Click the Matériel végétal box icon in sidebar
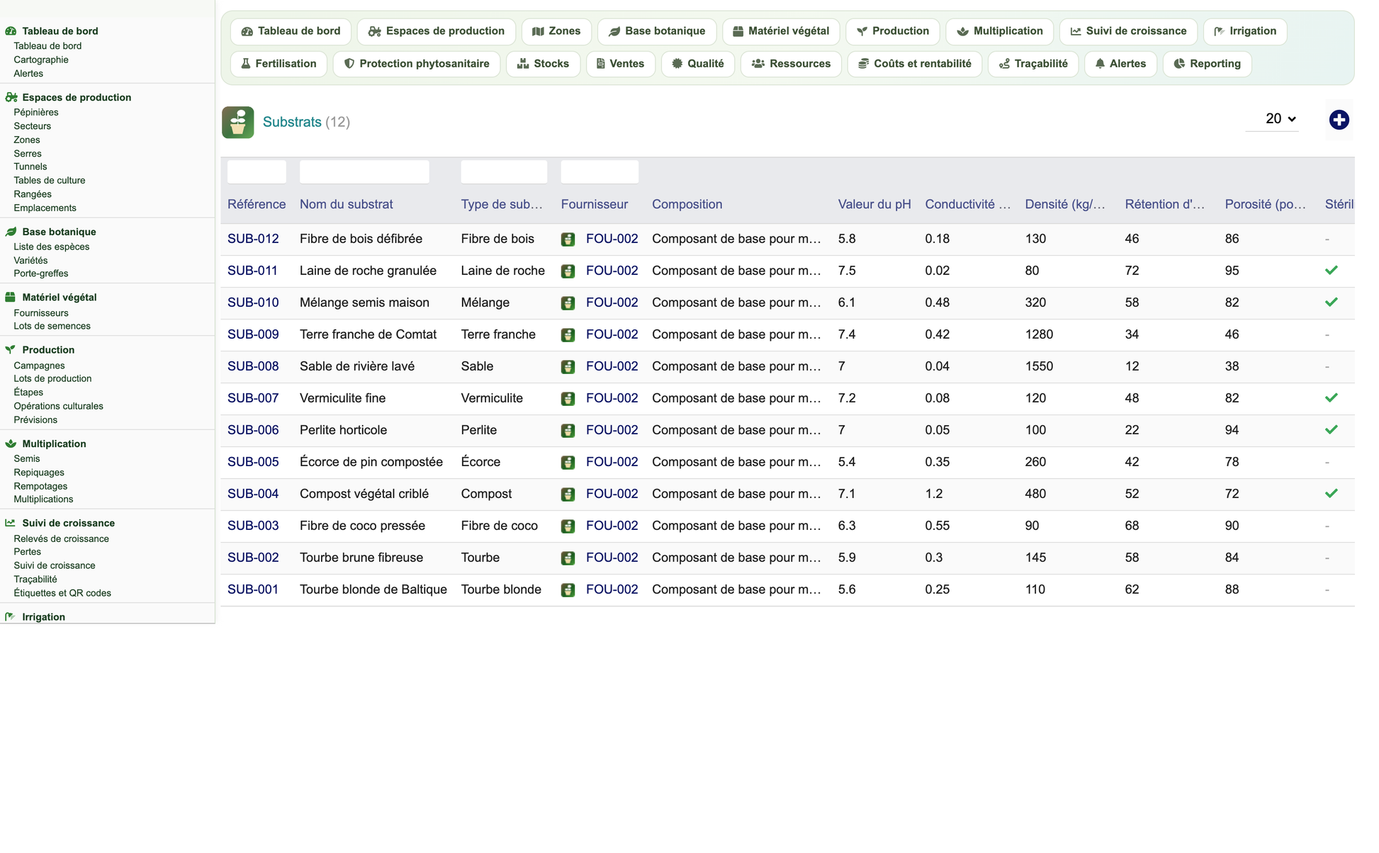Viewport: 1379px width, 853px height. click(11, 298)
